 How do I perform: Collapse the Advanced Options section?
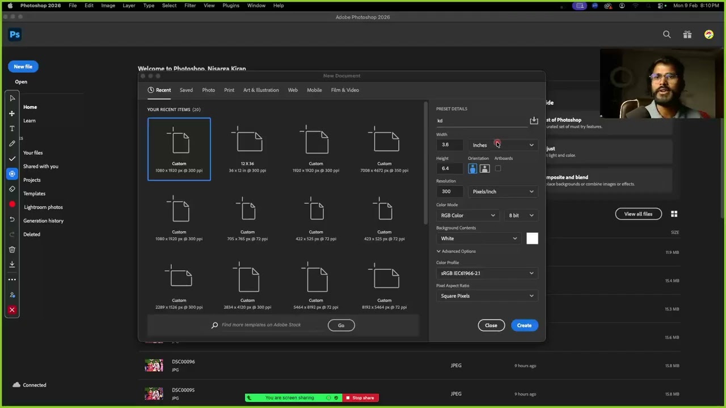[456, 251]
